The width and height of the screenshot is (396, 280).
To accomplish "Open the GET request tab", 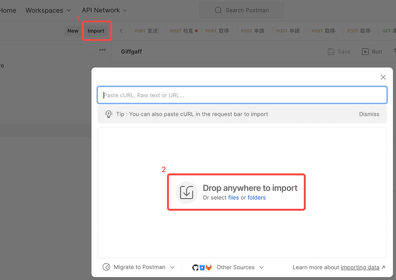I will pyautogui.click(x=388, y=31).
